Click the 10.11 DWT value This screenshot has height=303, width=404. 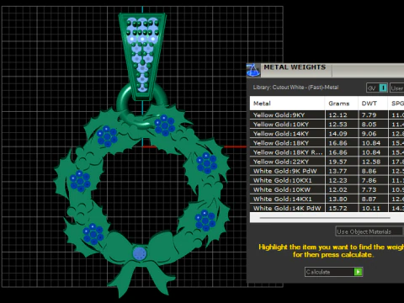click(371, 208)
